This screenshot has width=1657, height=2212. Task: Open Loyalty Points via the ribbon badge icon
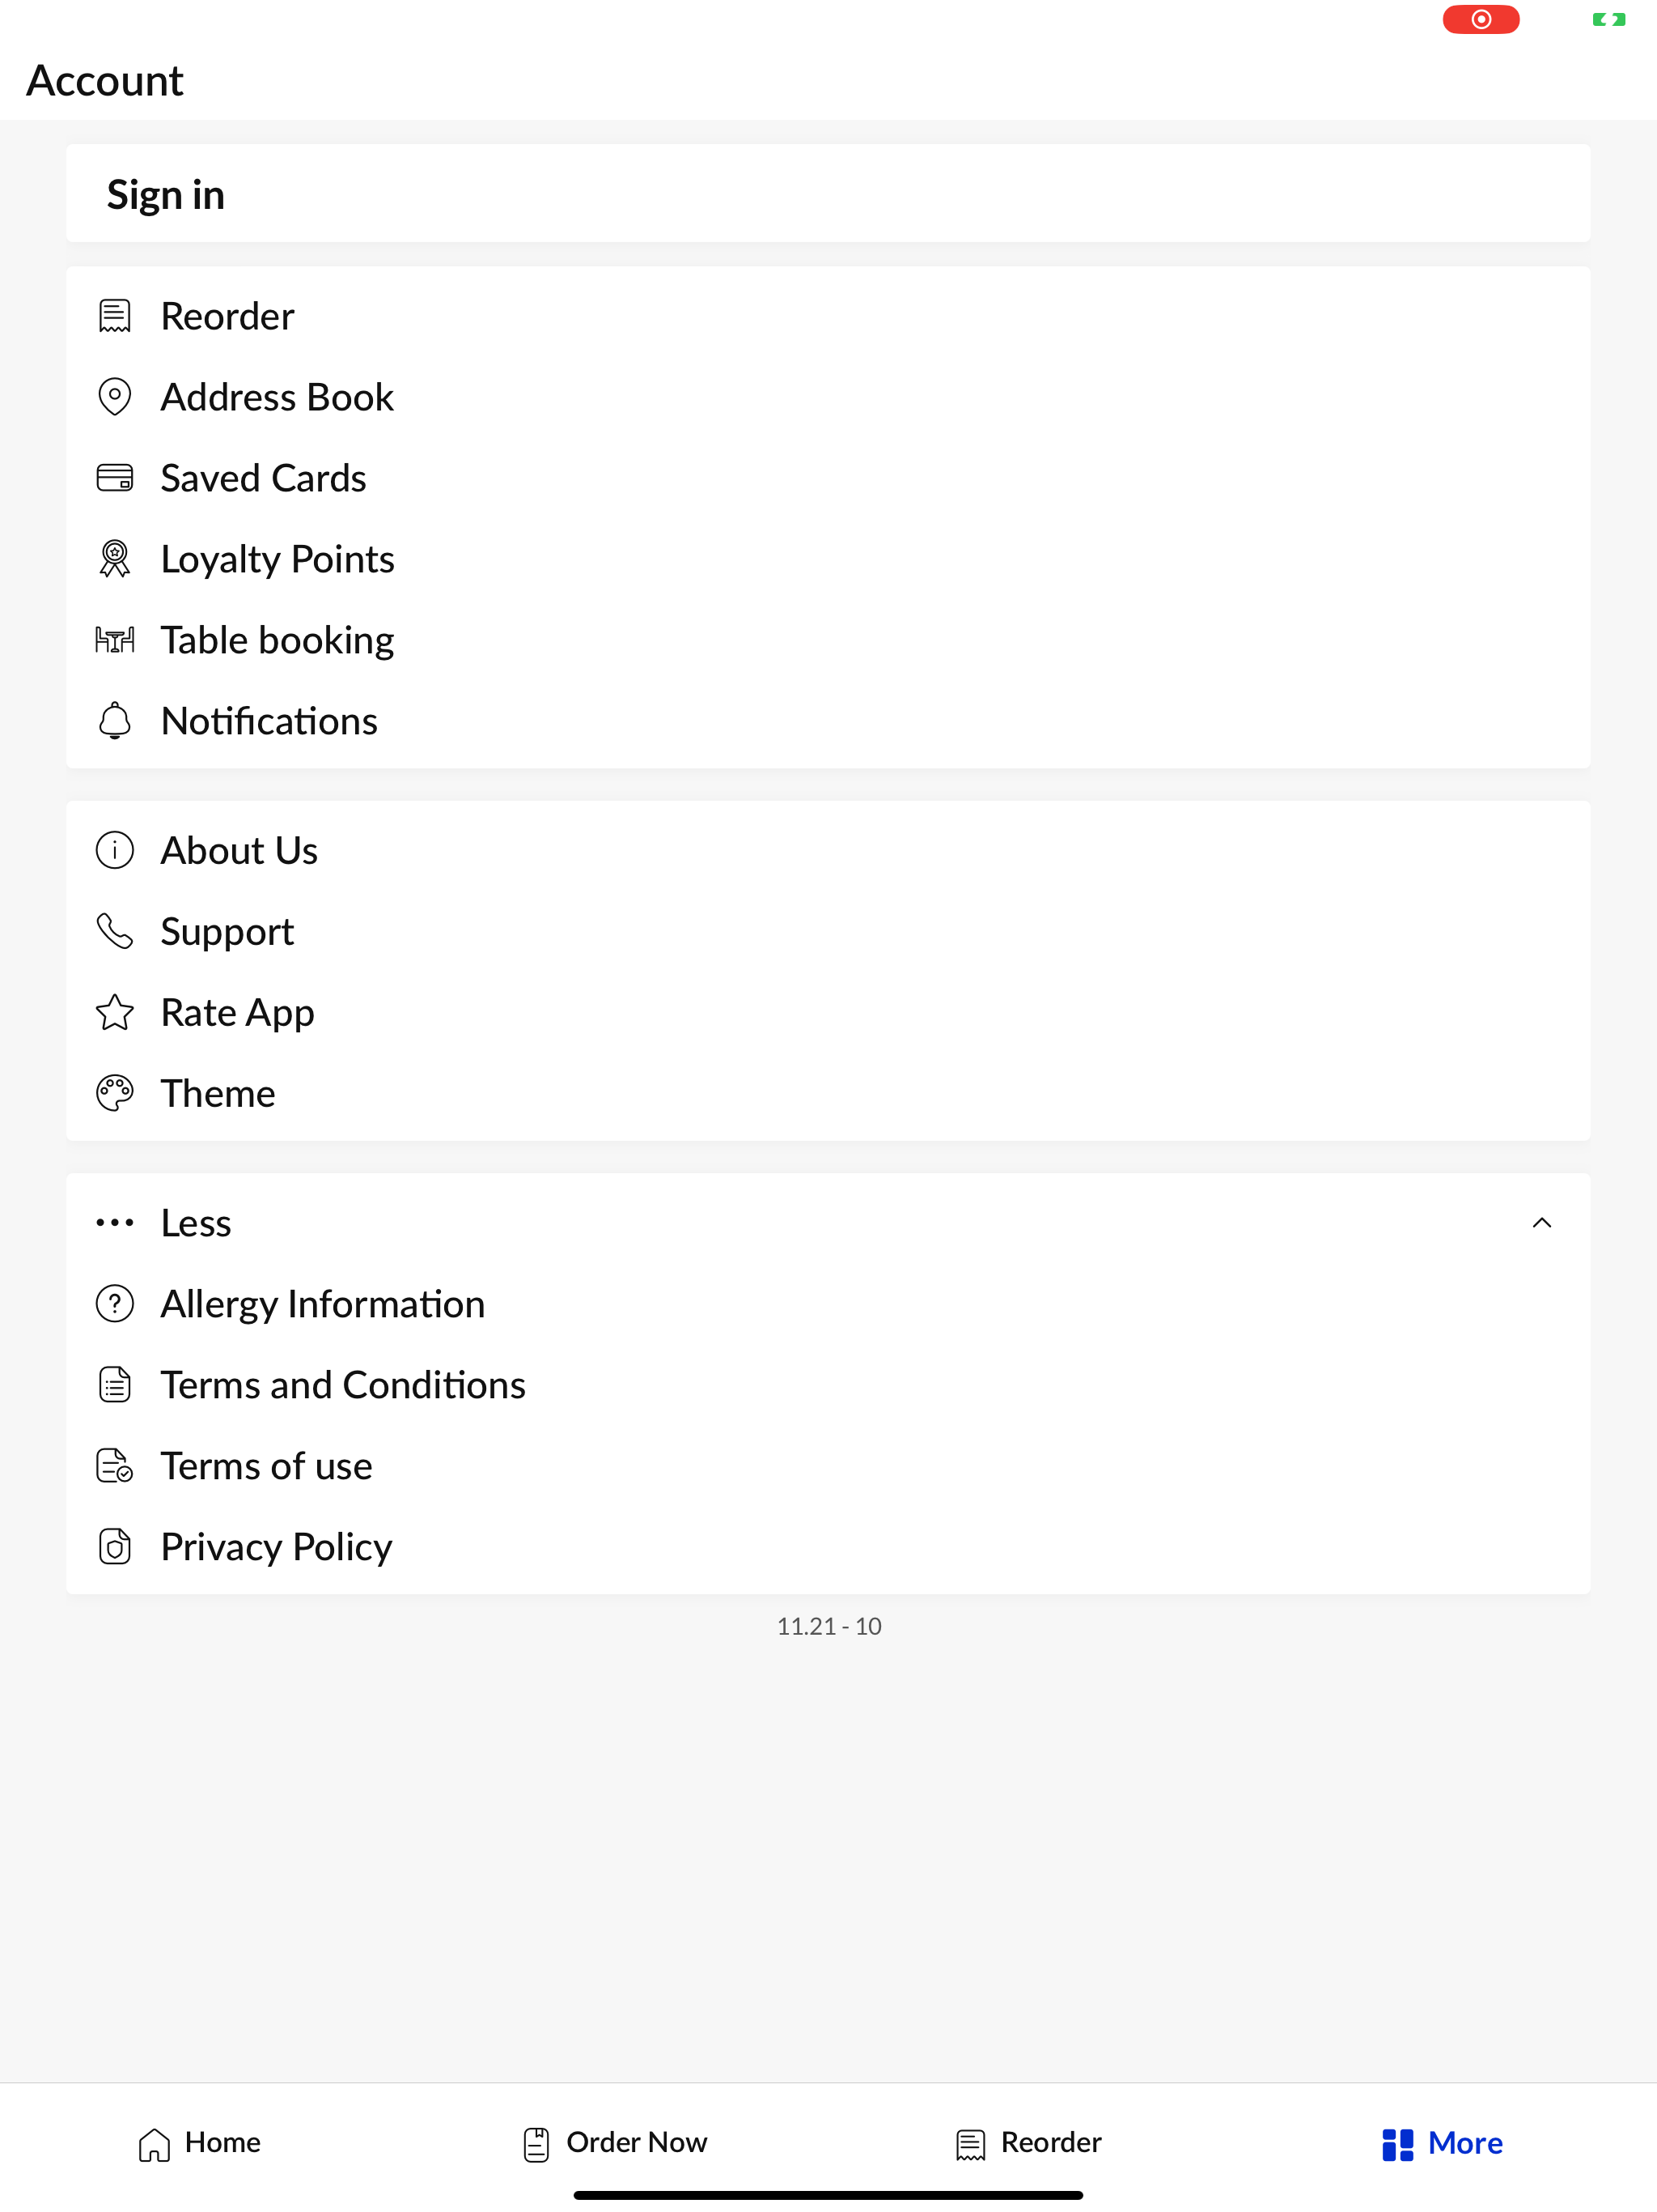115,559
